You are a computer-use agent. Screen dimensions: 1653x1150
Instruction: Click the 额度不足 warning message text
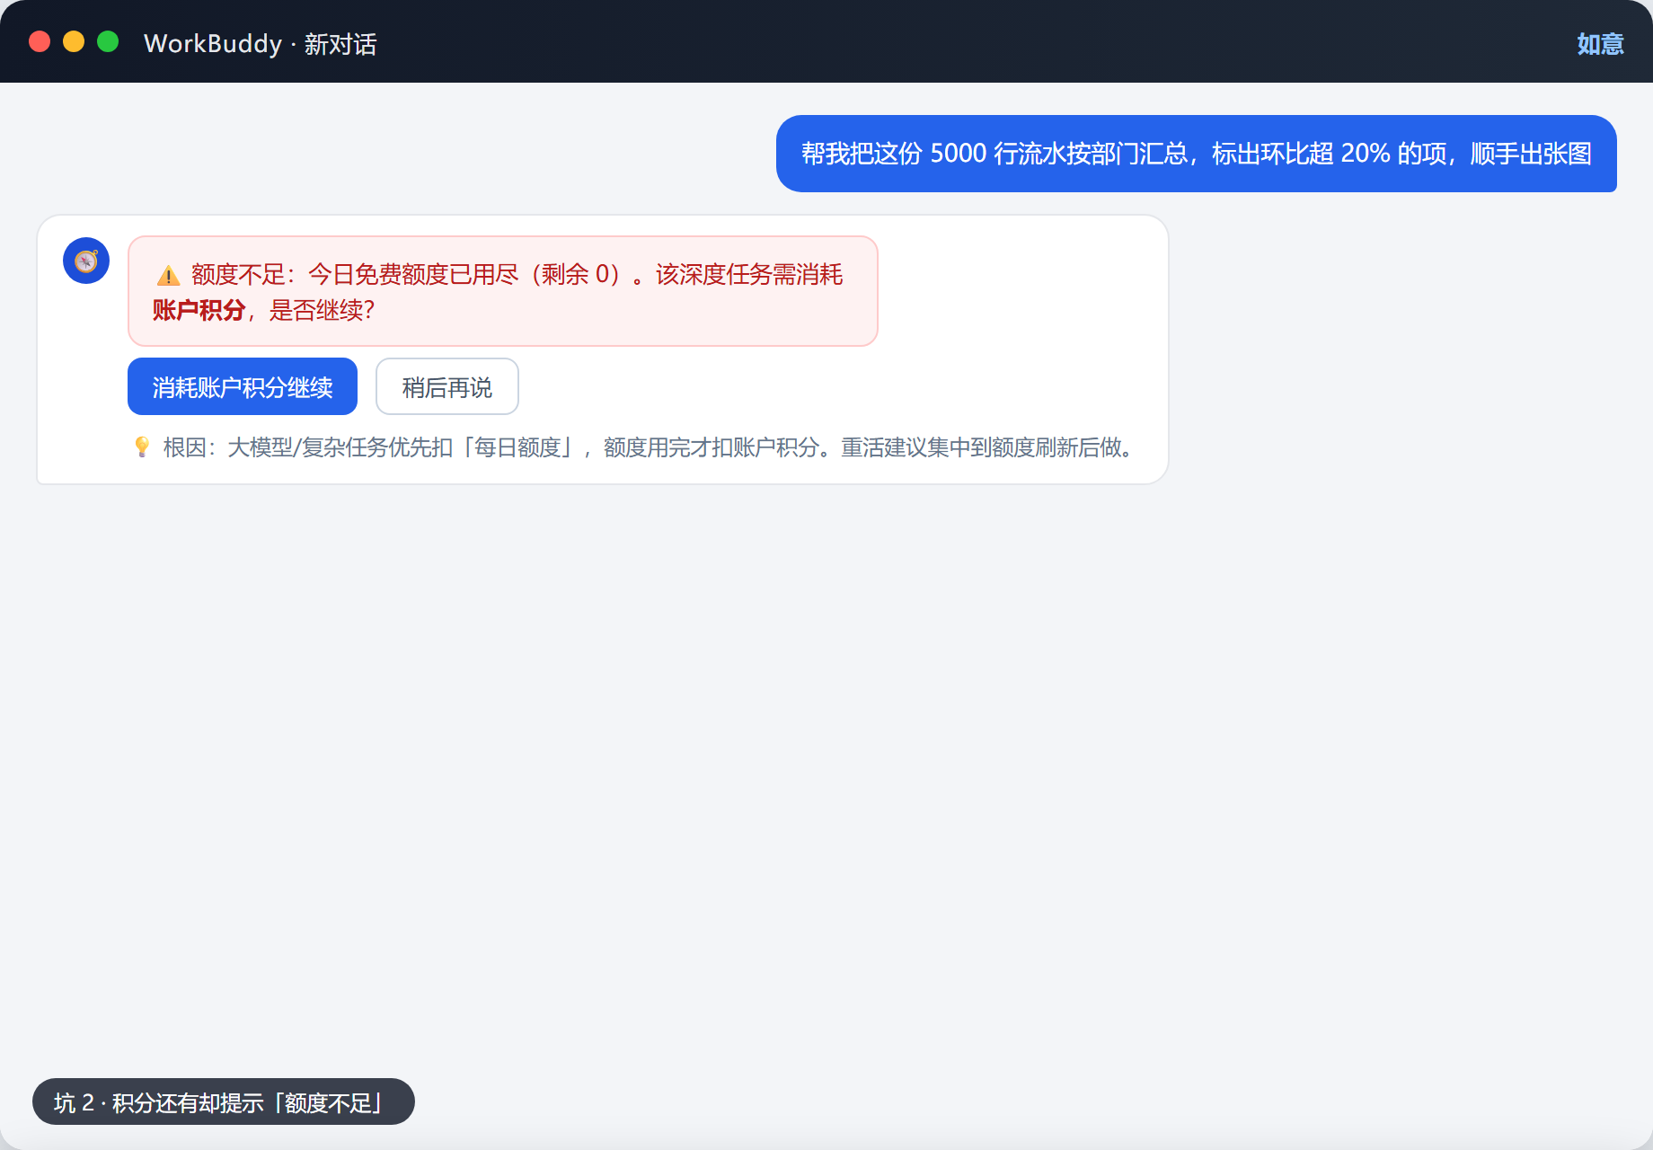pos(503,291)
